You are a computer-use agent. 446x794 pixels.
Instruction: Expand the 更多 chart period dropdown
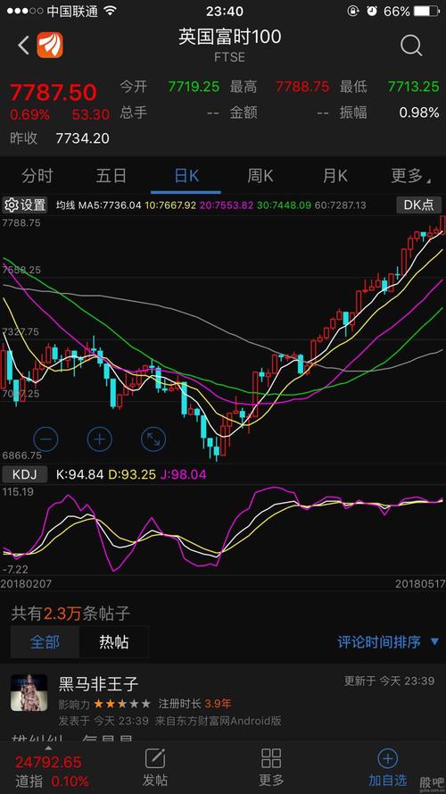coord(410,176)
